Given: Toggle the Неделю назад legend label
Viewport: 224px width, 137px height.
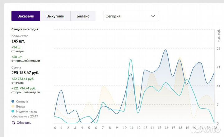Looking at the screenshot, I should click(x=26, y=111).
